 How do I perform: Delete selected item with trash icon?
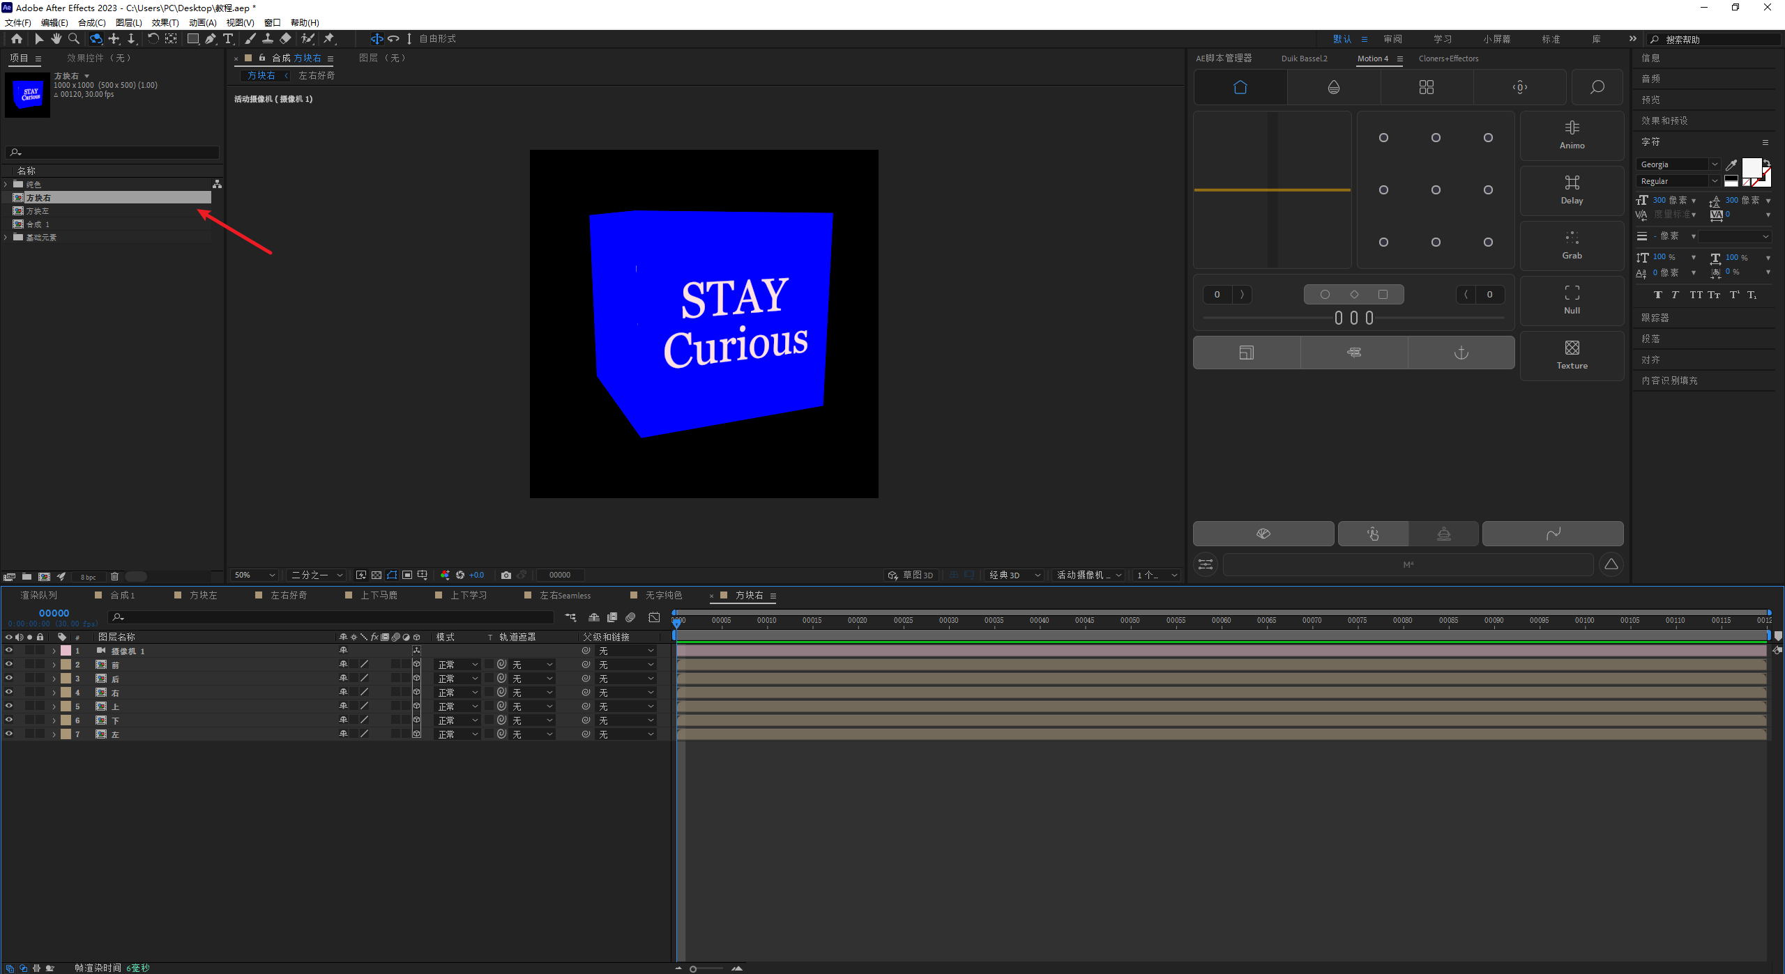coord(115,576)
